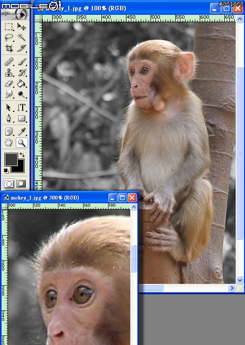The image size is (245, 345).
Task: Select the Paint Bucket tool
Action: (x=22, y=84)
